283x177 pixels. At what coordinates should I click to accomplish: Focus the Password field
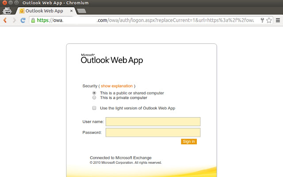(153, 132)
